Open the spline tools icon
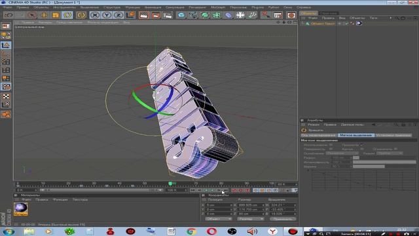This screenshot has width=419, height=236. pyautogui.click(x=193, y=15)
